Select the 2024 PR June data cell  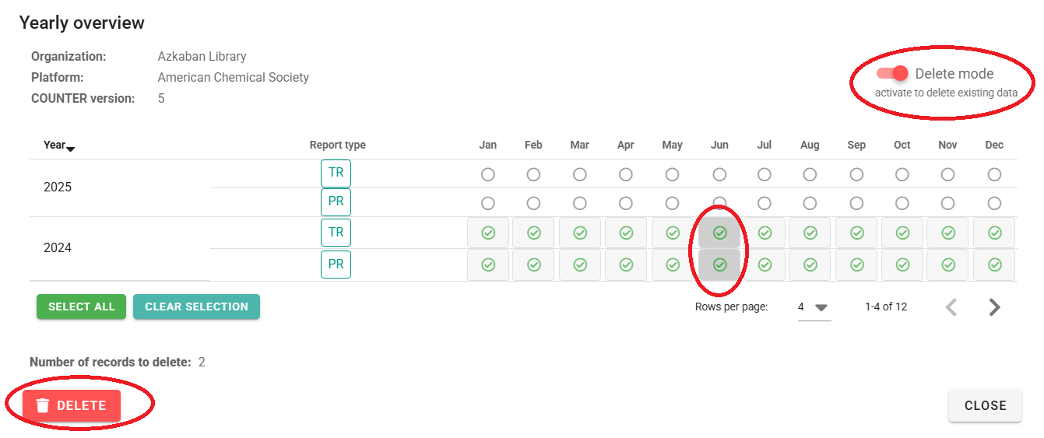pyautogui.click(x=719, y=265)
